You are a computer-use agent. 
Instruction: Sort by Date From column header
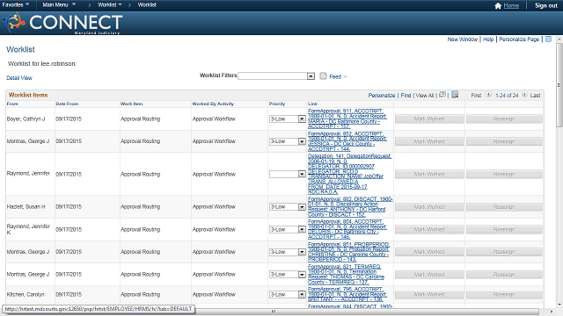67,104
